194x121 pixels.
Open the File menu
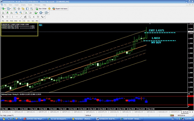pos(5,5)
